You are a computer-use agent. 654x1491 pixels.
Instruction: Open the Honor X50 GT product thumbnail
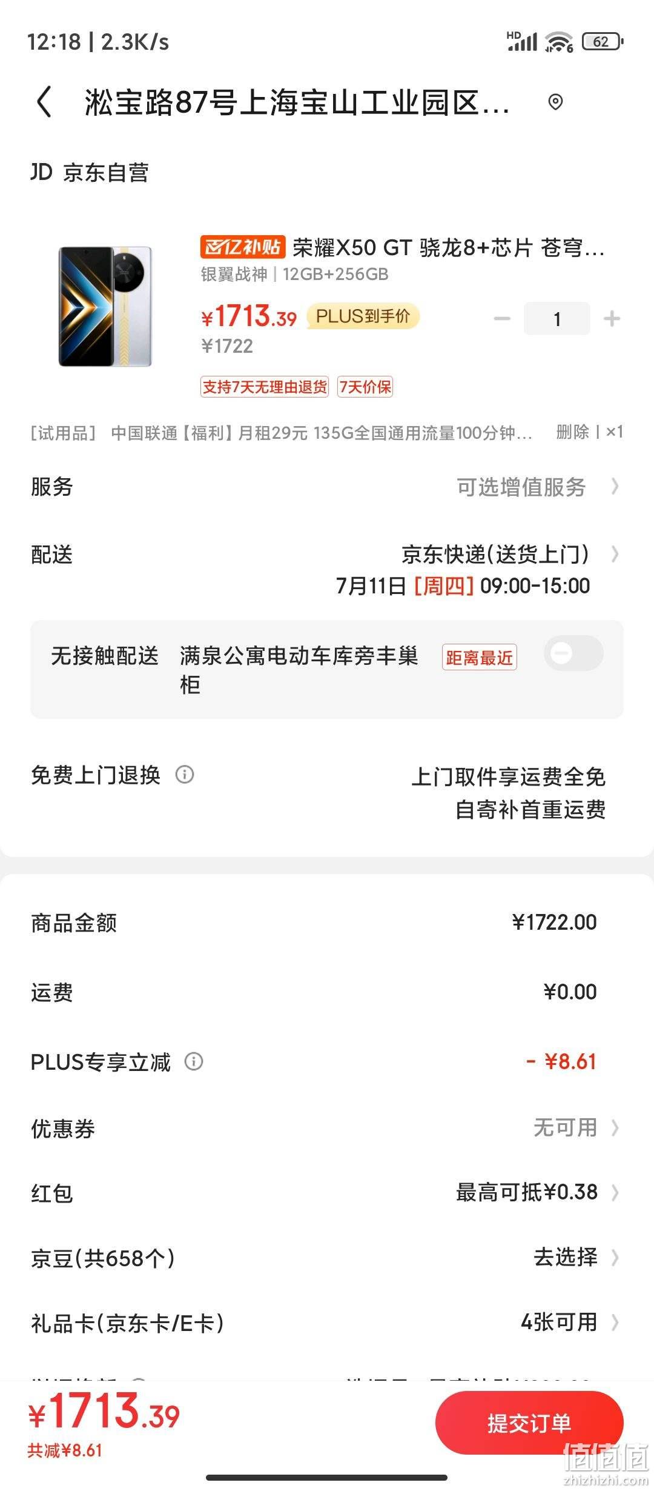coord(105,306)
